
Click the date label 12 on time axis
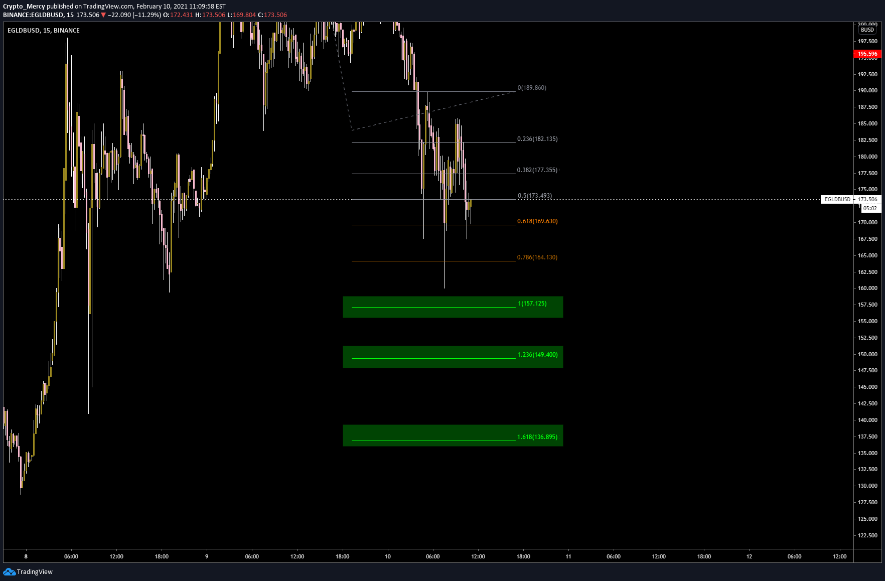[x=749, y=556]
